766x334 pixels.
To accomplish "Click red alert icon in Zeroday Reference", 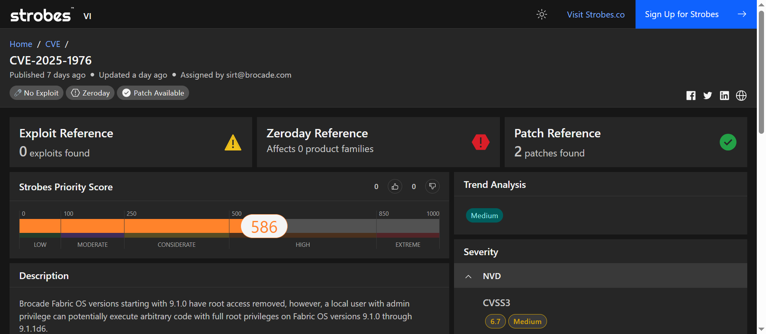I will (x=481, y=142).
